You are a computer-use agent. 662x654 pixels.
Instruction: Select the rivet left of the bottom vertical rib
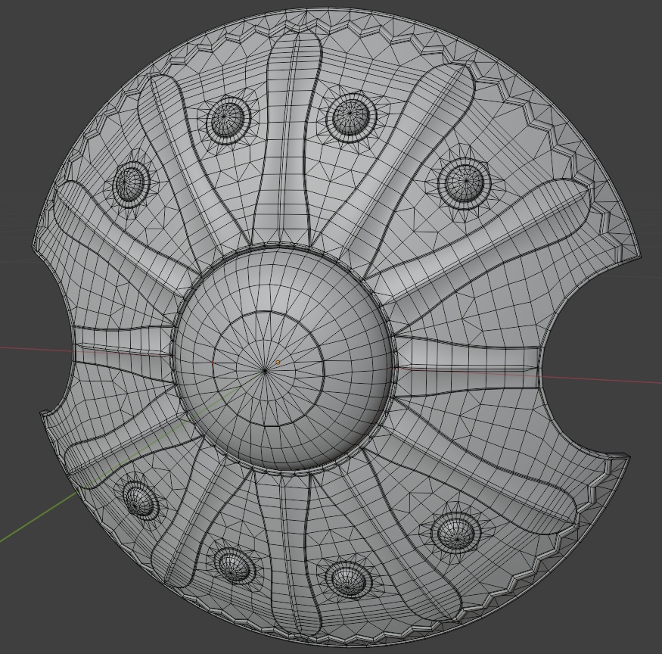(235, 566)
